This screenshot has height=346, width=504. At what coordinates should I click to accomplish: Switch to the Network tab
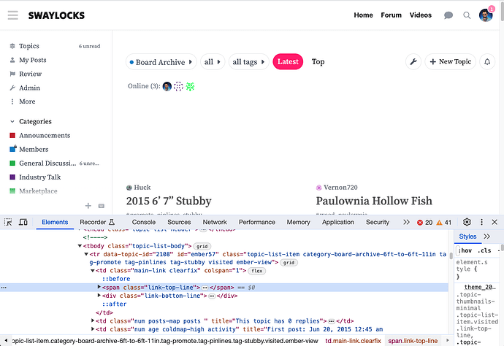pos(215,222)
